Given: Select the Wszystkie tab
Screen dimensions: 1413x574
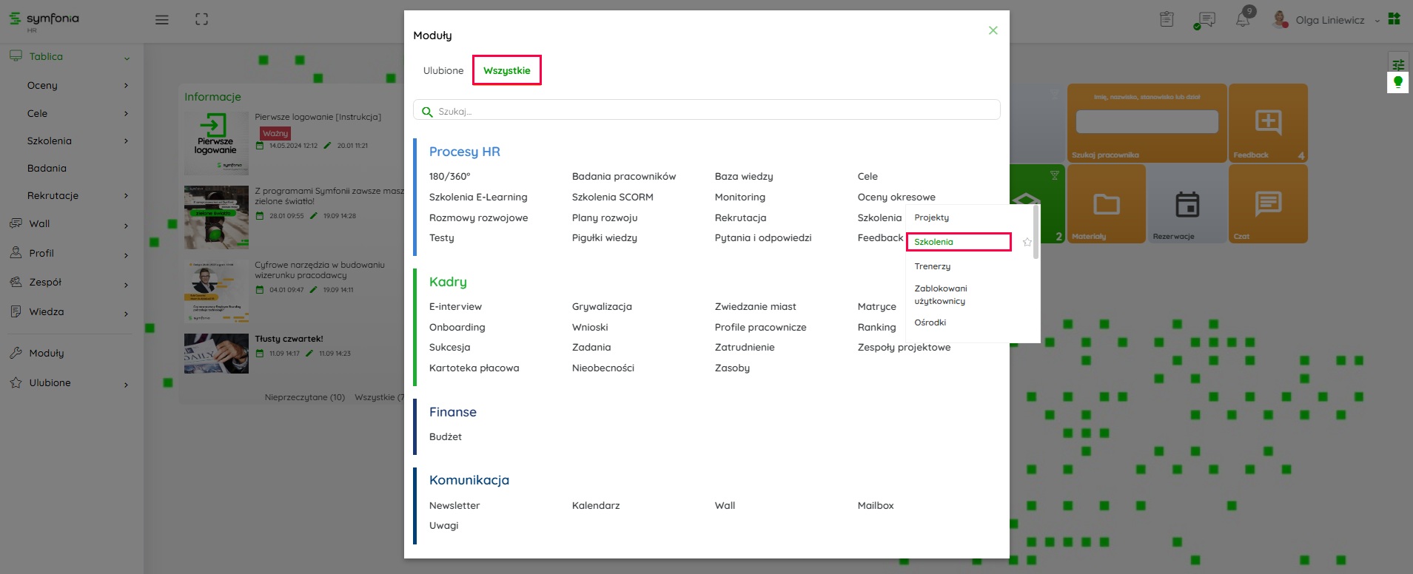Looking at the screenshot, I should click(506, 71).
